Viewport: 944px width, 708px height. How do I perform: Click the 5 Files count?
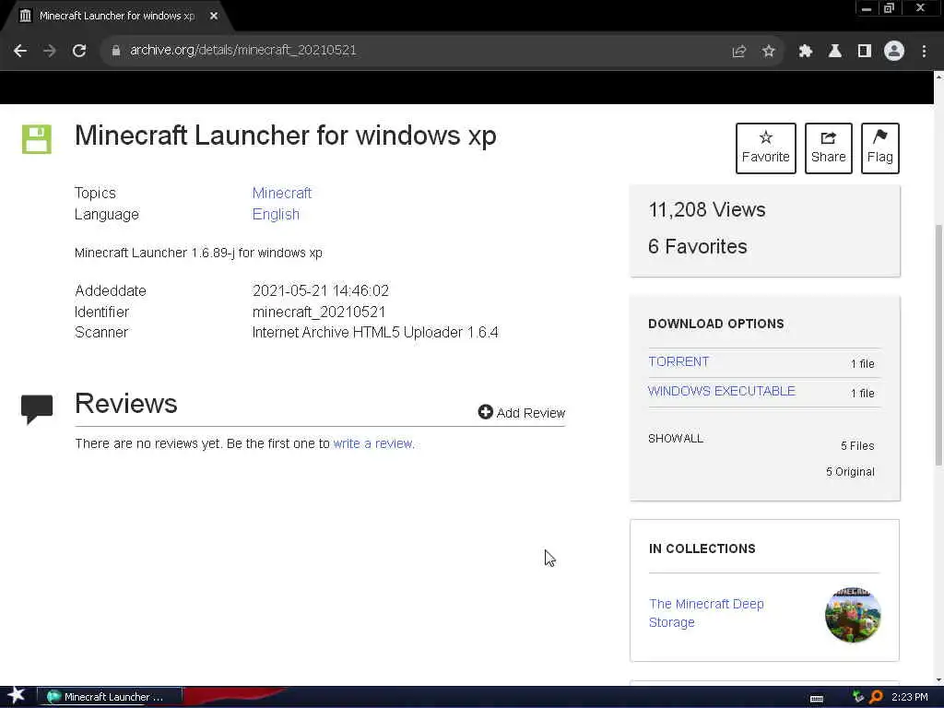pos(857,446)
